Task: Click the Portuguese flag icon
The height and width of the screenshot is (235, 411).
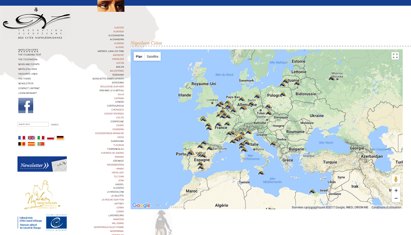Action: click(x=41, y=144)
